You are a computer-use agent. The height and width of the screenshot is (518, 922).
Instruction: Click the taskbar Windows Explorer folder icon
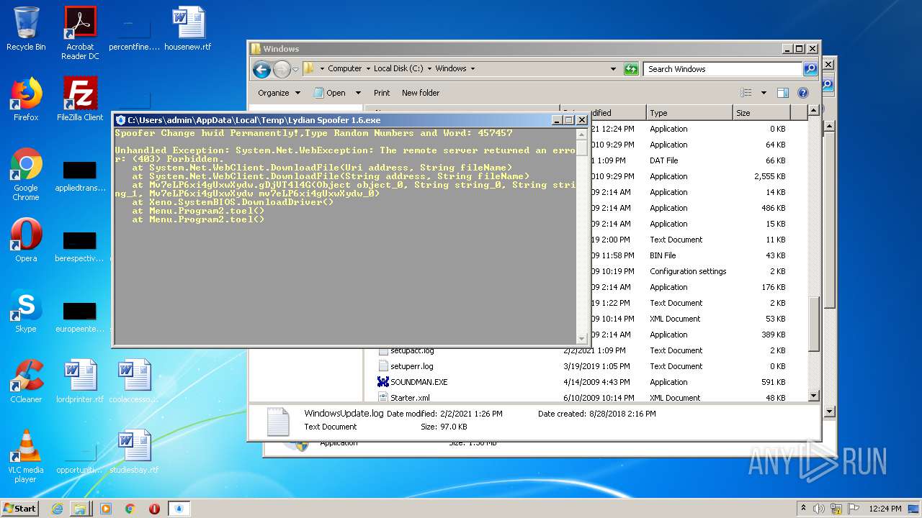coord(80,509)
